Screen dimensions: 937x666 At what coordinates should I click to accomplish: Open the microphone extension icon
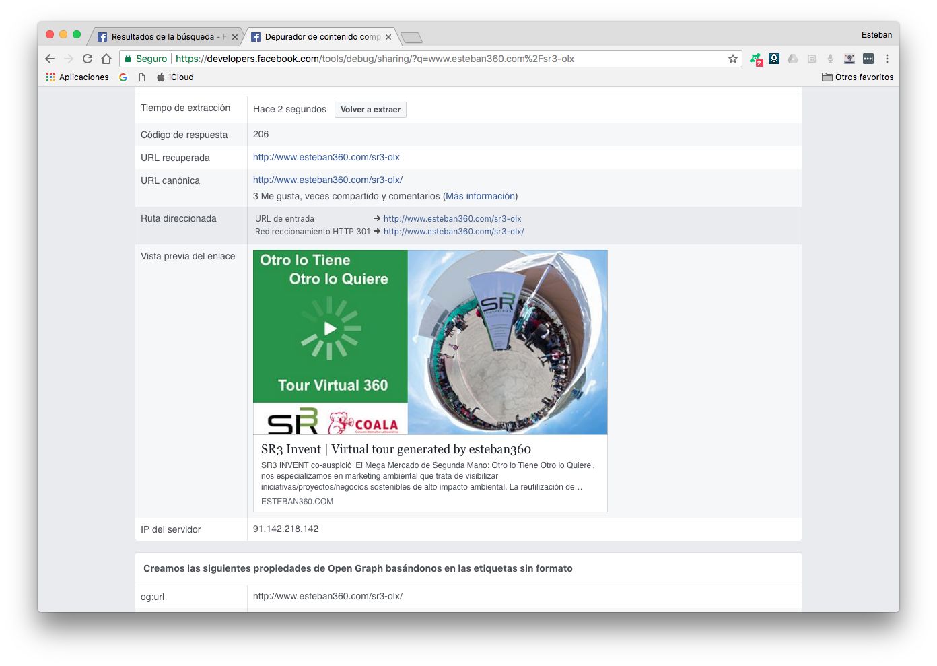click(x=831, y=59)
